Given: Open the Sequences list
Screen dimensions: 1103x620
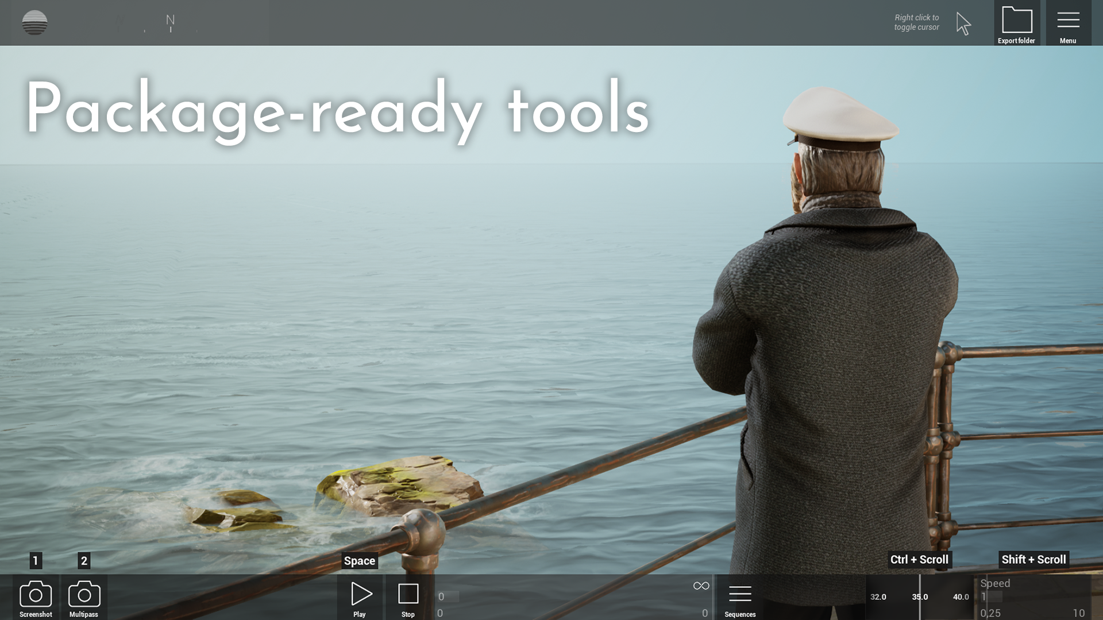Looking at the screenshot, I should 740,597.
